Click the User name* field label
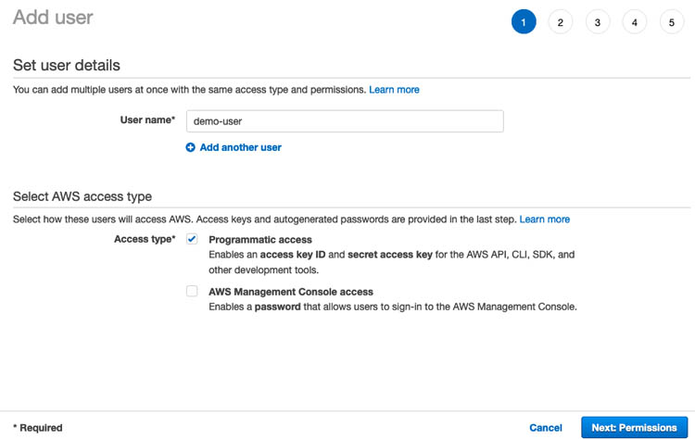695x439 pixels. [x=147, y=120]
